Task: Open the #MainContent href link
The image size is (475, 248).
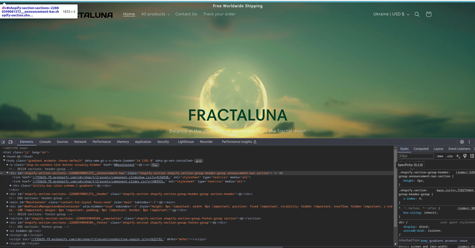Action: pyautogui.click(x=124, y=165)
